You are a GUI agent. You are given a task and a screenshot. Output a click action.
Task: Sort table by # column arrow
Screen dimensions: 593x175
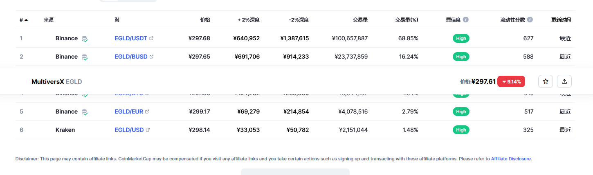point(26,20)
